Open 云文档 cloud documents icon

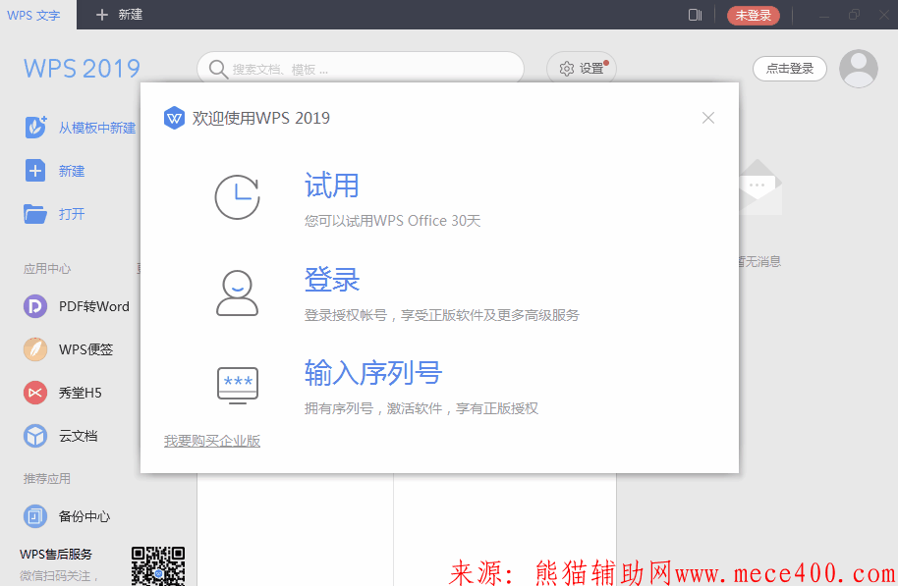tap(35, 436)
